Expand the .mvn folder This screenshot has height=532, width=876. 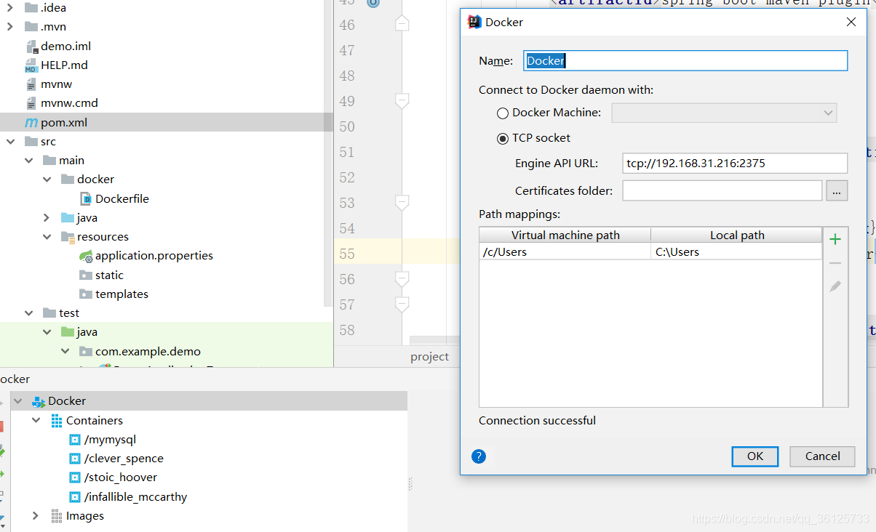(10, 27)
